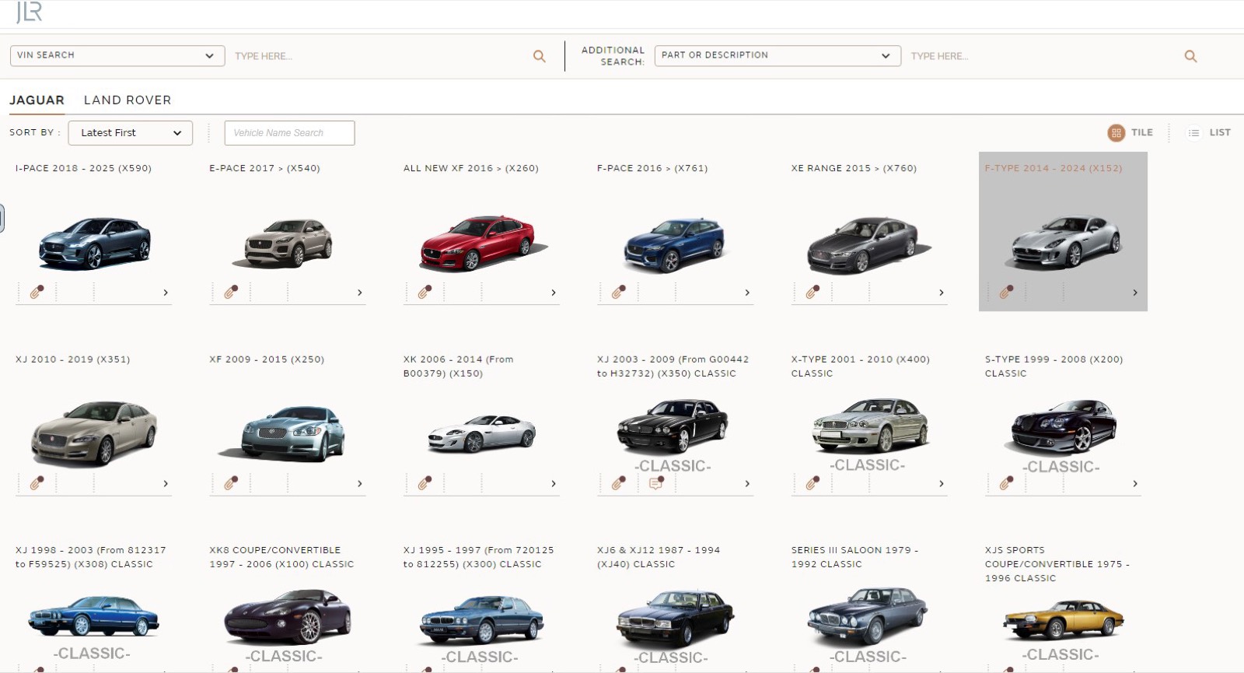This screenshot has height=673, width=1244.
Task: Click the JLR logo
Action: (x=29, y=12)
